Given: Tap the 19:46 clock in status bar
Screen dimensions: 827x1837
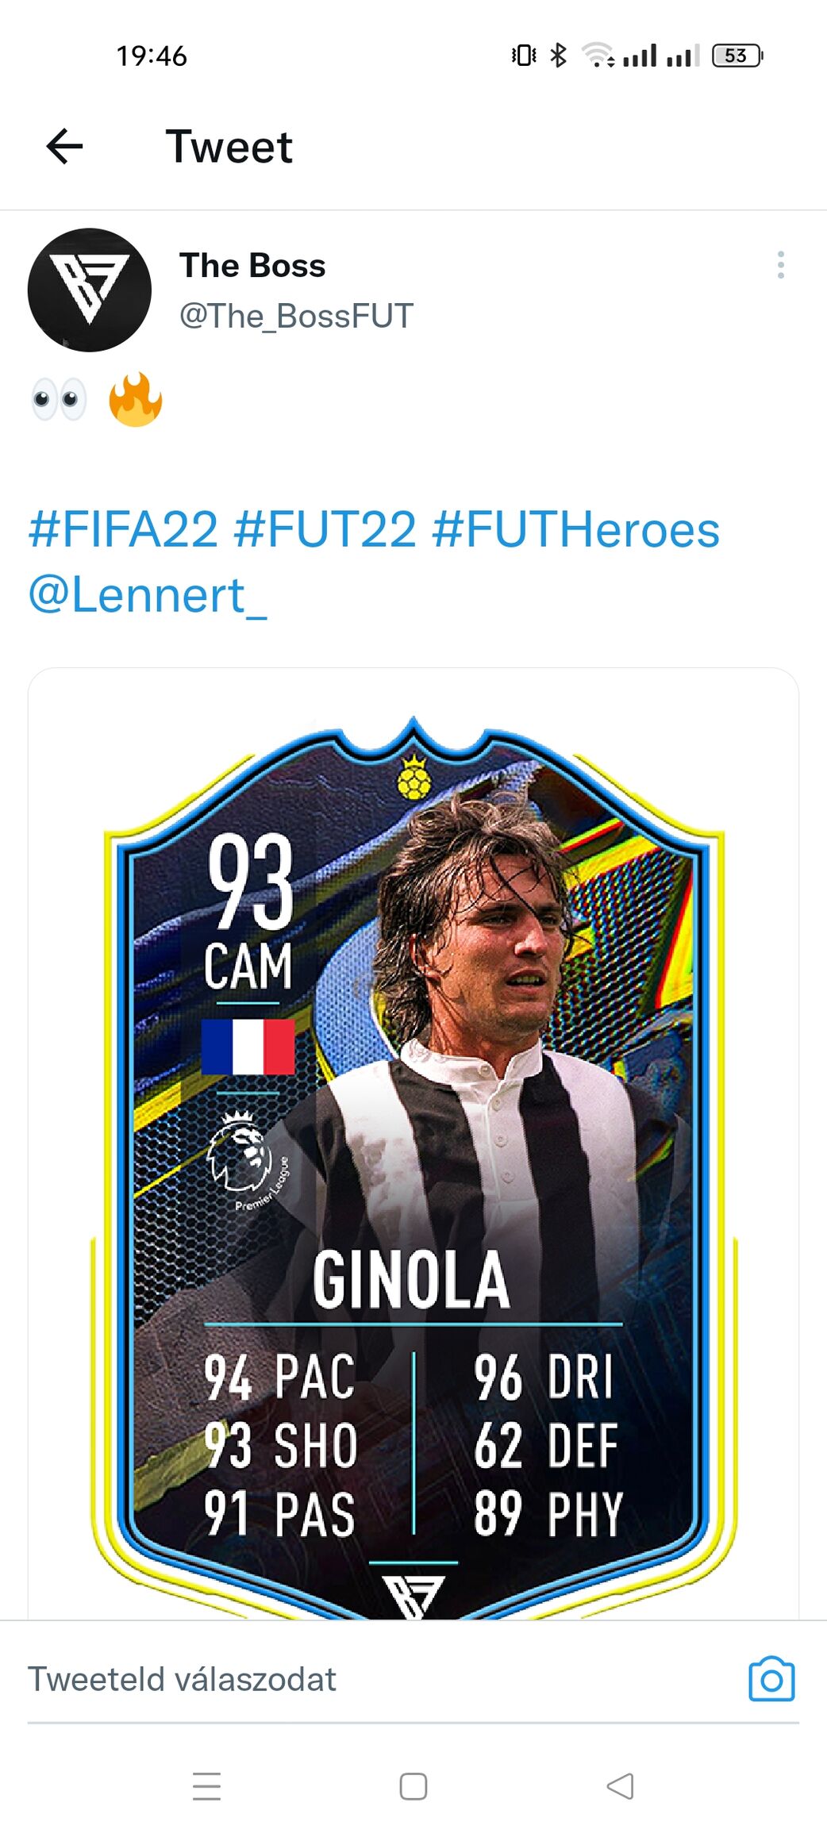Looking at the screenshot, I should coord(152,56).
